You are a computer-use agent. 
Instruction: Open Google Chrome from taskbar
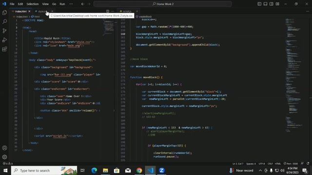[x=139, y=171]
